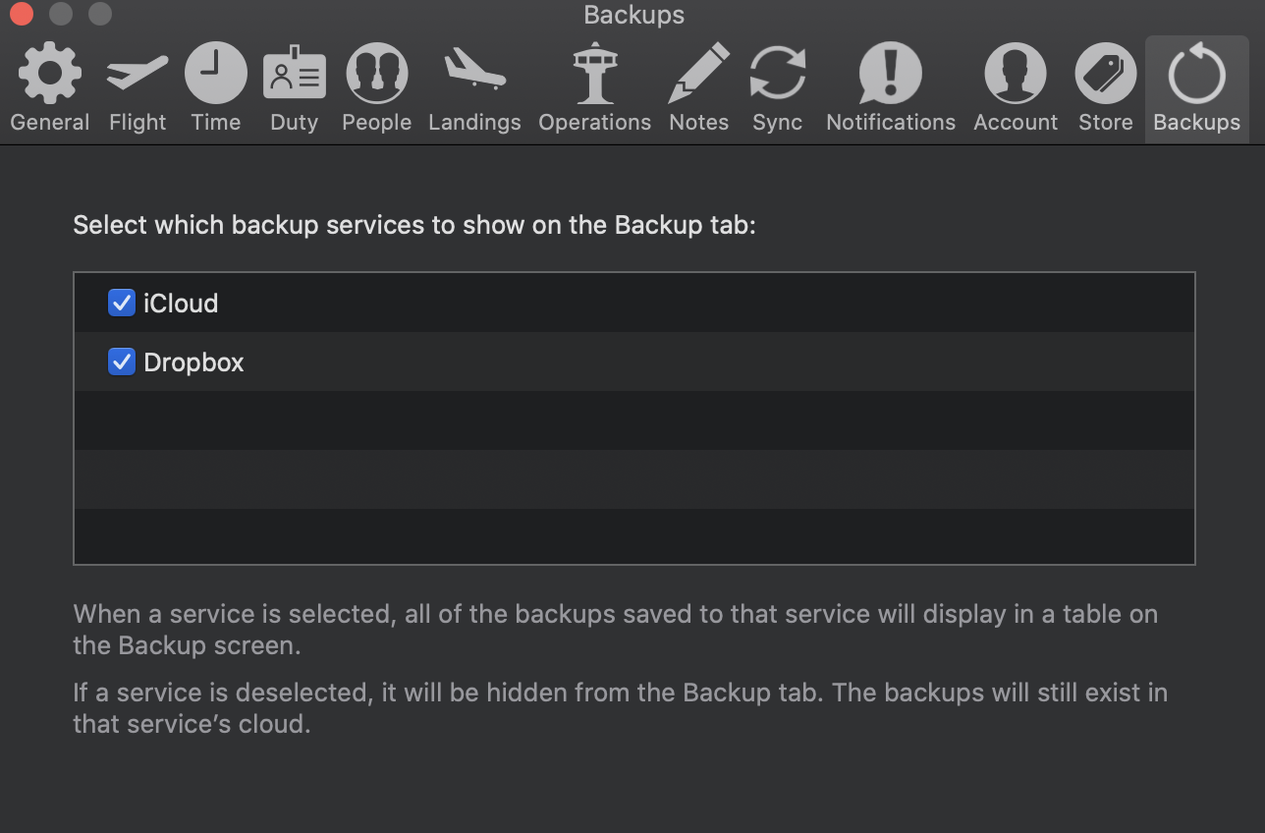Toggle the Dropbox backup service checkbox

[122, 361]
